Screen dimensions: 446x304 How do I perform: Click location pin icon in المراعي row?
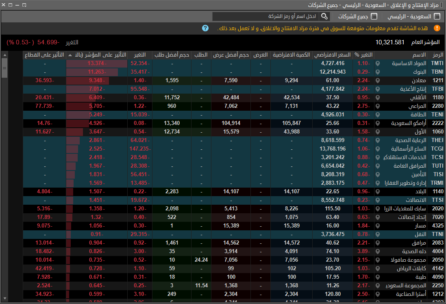[x=377, y=106]
